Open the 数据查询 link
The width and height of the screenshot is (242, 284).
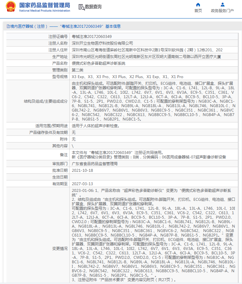93,7
